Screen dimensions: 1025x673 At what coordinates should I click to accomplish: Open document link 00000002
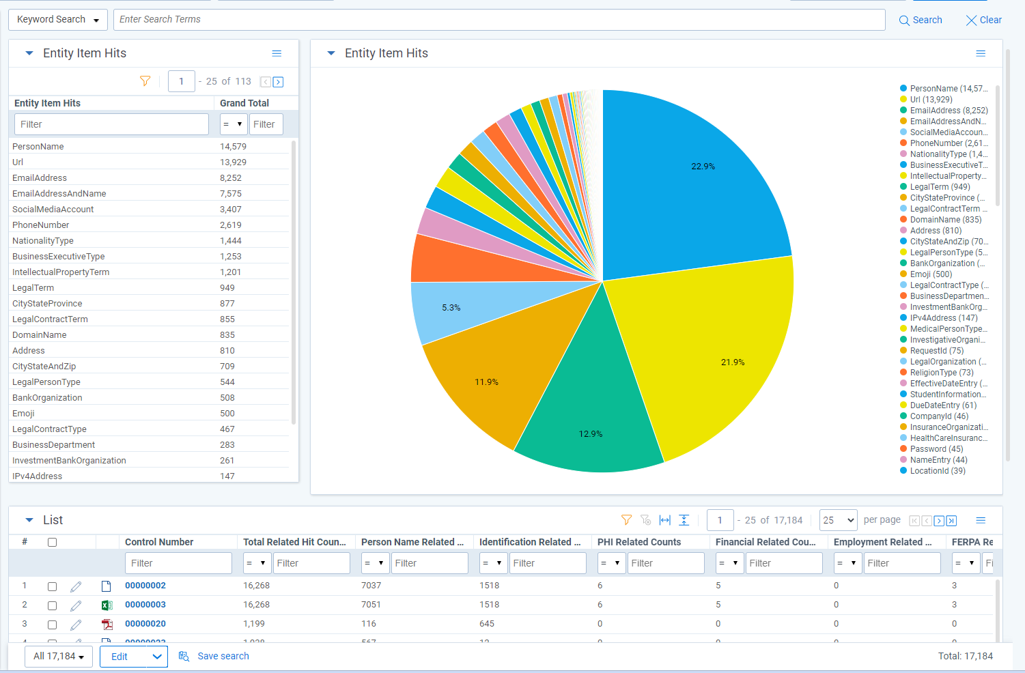(145, 586)
